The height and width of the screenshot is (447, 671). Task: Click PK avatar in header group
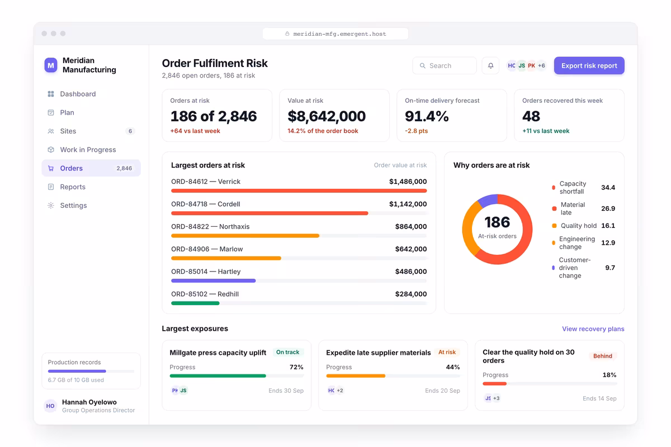(531, 66)
